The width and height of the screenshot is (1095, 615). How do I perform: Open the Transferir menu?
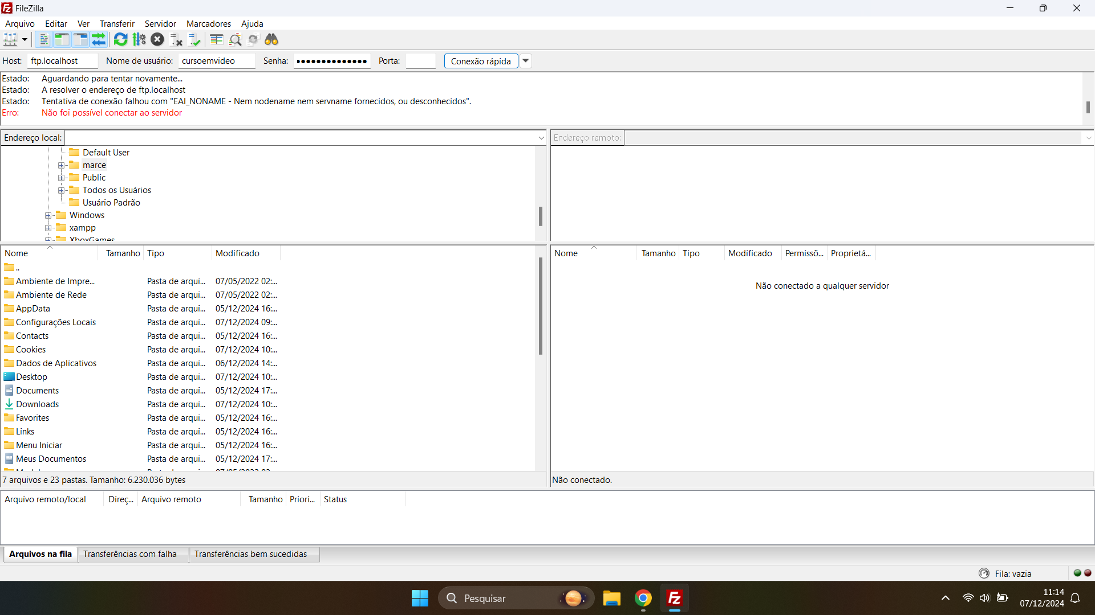[x=117, y=24]
